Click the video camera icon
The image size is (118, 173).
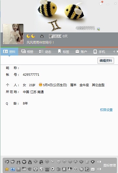(58, 169)
